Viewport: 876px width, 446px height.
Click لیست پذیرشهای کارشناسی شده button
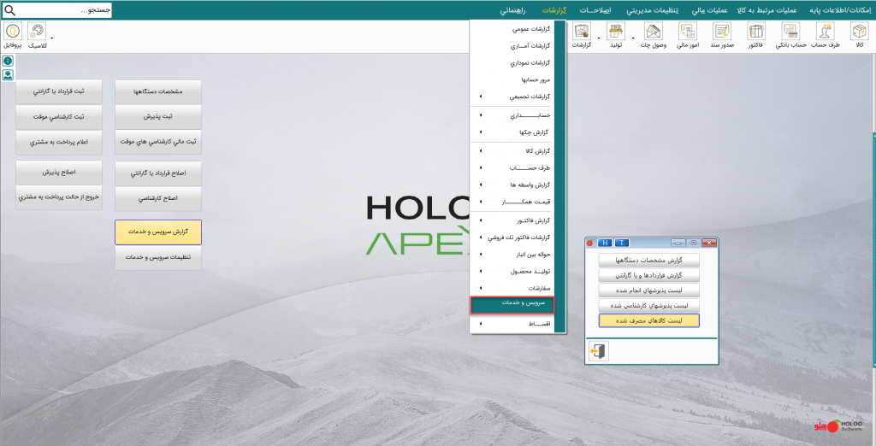[648, 305]
